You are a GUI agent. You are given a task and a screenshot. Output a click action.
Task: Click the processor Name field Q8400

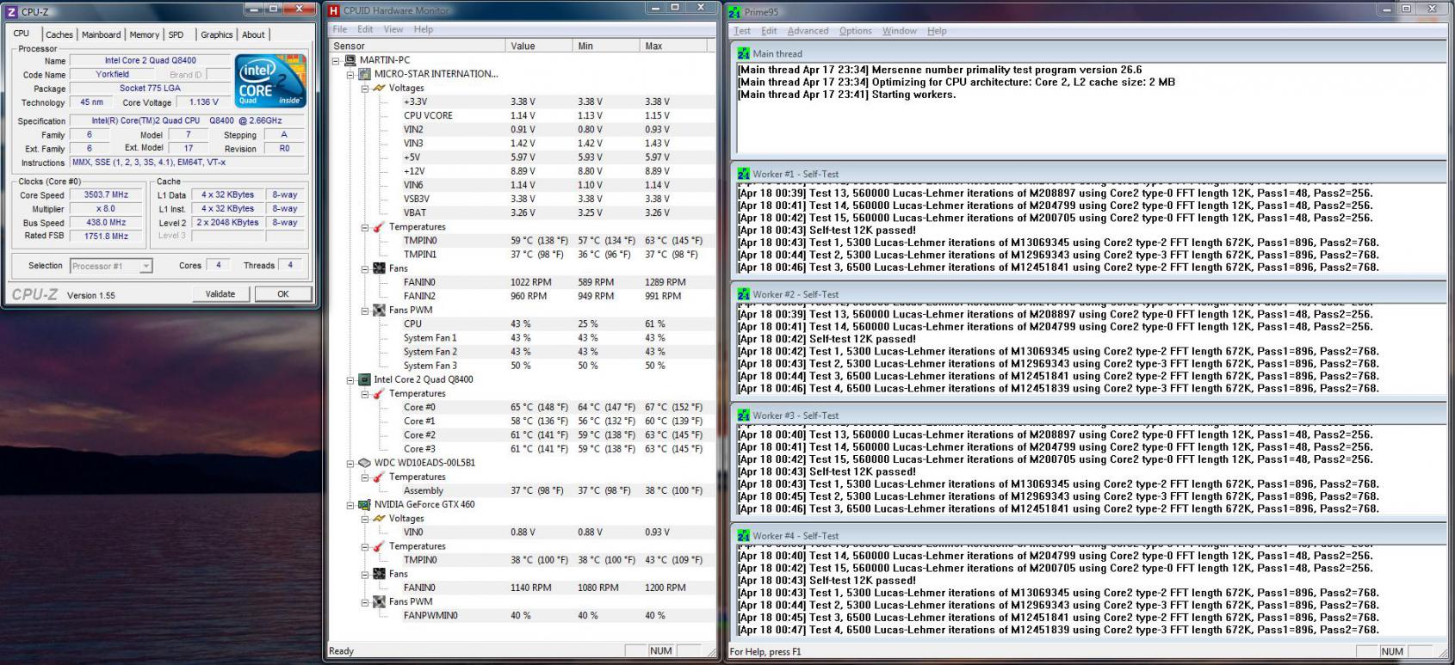(150, 61)
